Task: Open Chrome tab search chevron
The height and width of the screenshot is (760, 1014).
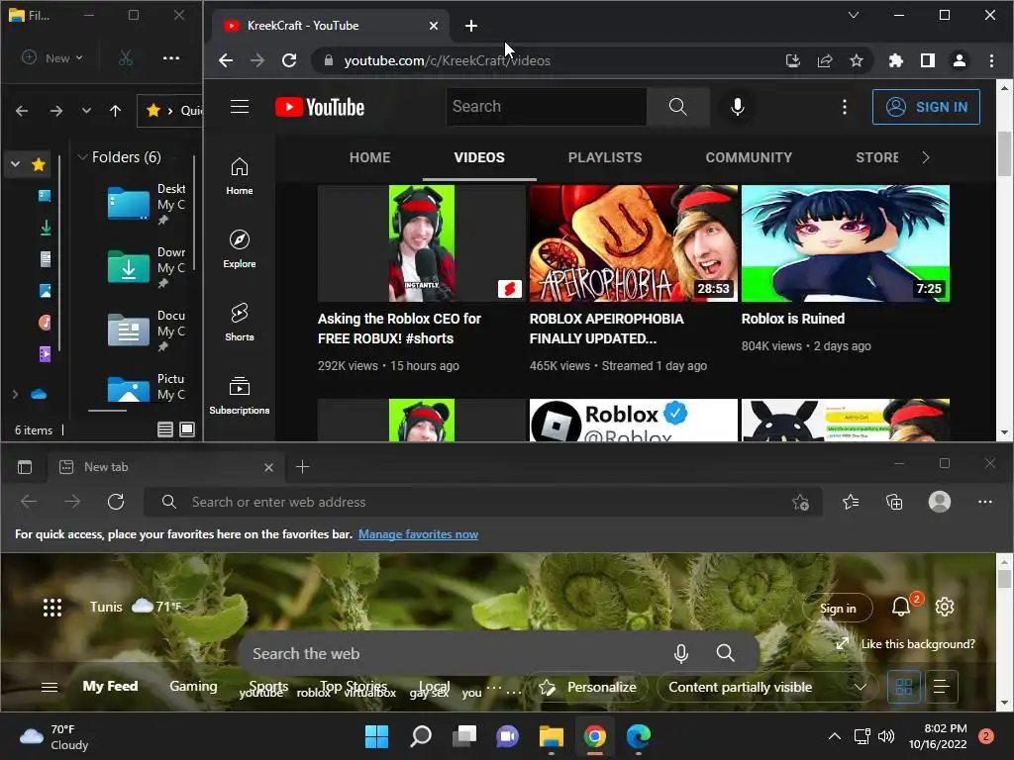Action: click(854, 15)
